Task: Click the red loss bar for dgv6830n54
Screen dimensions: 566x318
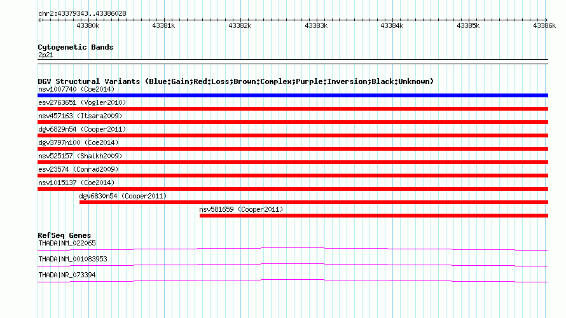Action: point(314,202)
